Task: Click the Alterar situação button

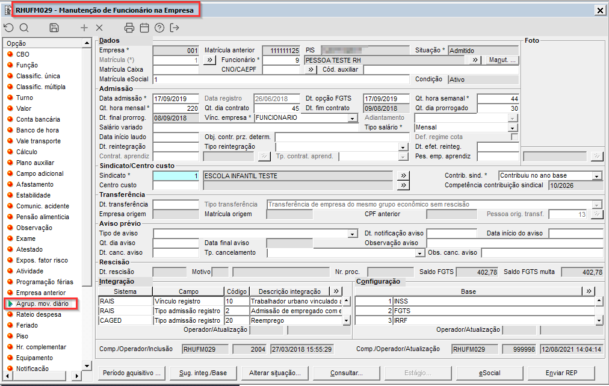Action: (x=275, y=373)
